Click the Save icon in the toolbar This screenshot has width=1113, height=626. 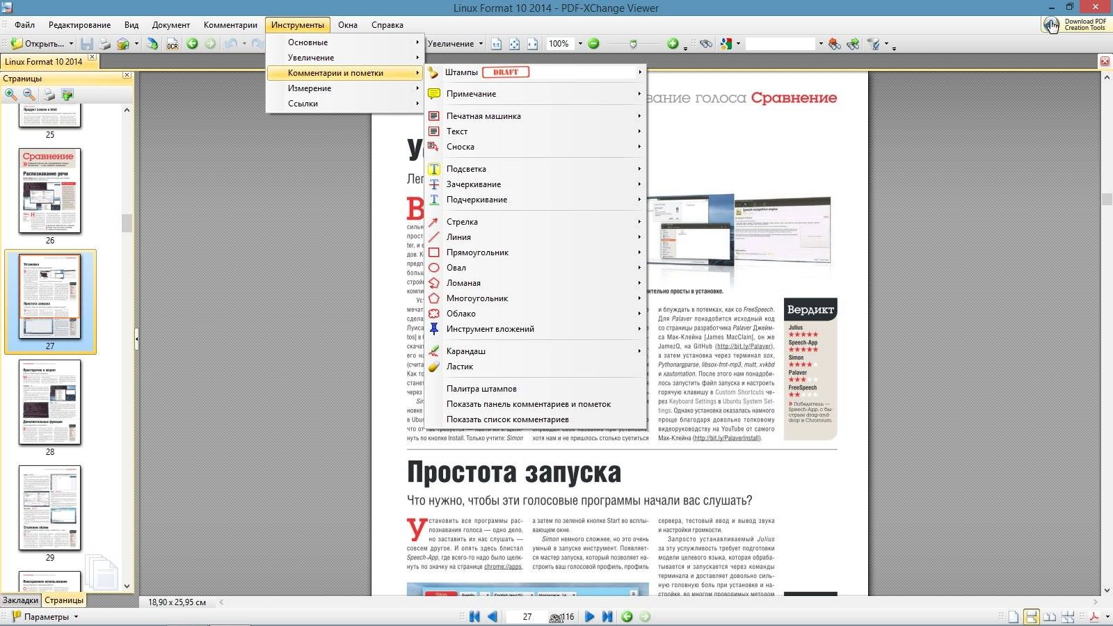(x=87, y=44)
